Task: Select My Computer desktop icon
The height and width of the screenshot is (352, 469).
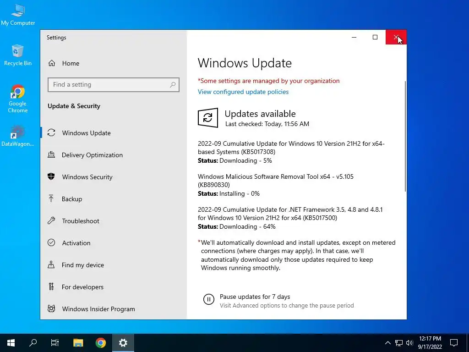Action: click(18, 15)
